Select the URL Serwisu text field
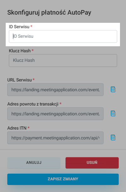 click(55, 90)
